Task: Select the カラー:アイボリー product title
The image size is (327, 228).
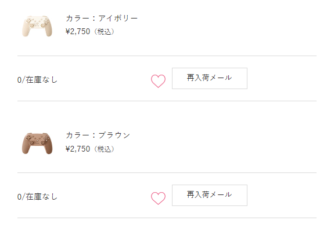Action: coord(102,19)
